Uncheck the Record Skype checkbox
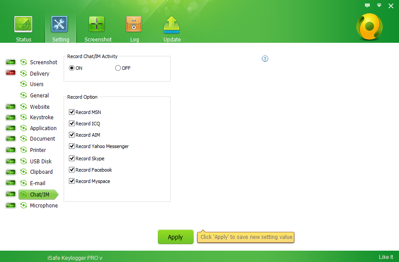399x262 pixels. pos(72,158)
